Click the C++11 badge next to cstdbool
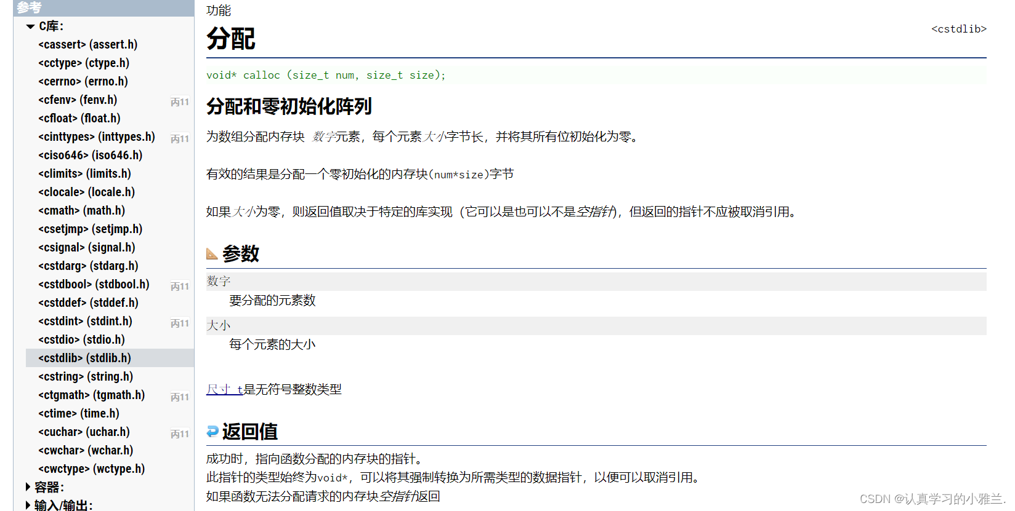The image size is (1015, 511). coord(180,287)
